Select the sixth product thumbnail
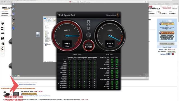179x101 pixels. 3,49
